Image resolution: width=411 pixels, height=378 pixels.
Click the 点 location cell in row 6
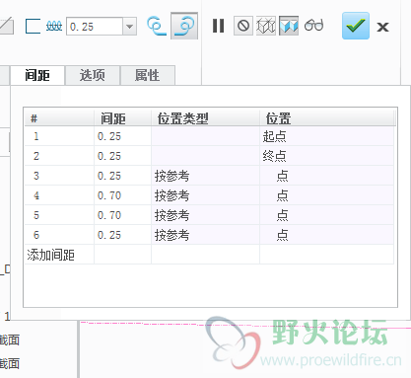pos(327,235)
